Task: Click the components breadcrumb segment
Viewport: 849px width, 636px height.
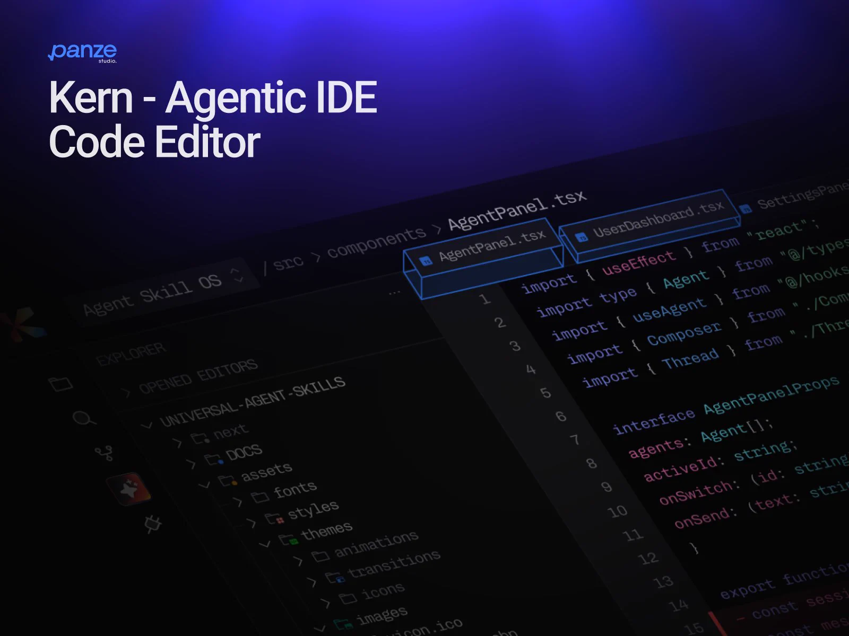Action: 376,243
